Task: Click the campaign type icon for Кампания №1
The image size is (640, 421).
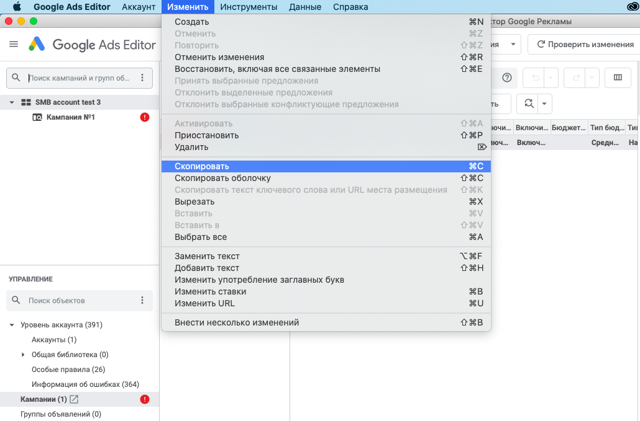Action: [37, 117]
